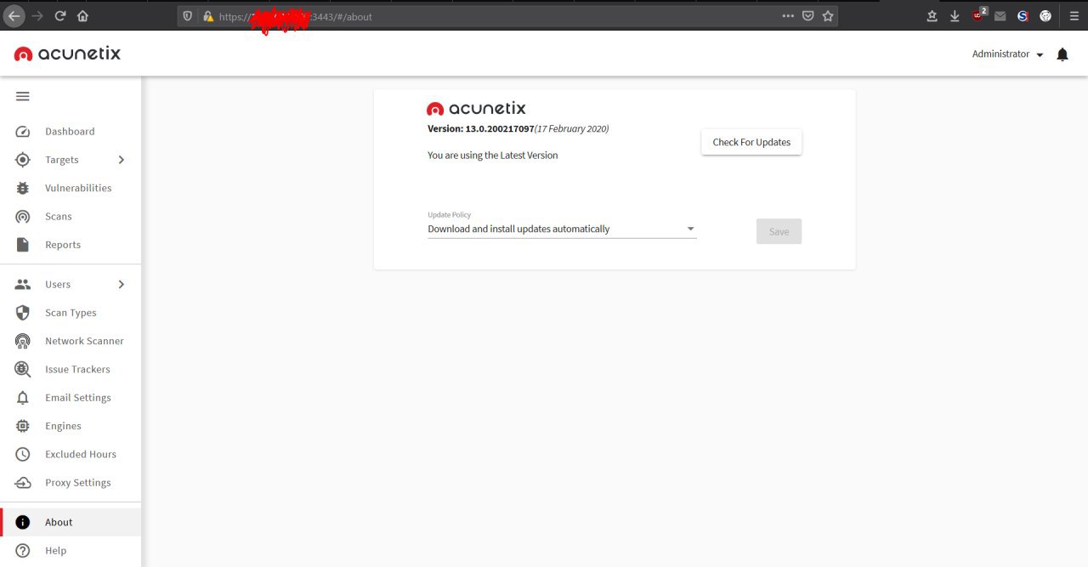Open Firefox application menu icon

coord(1074,16)
